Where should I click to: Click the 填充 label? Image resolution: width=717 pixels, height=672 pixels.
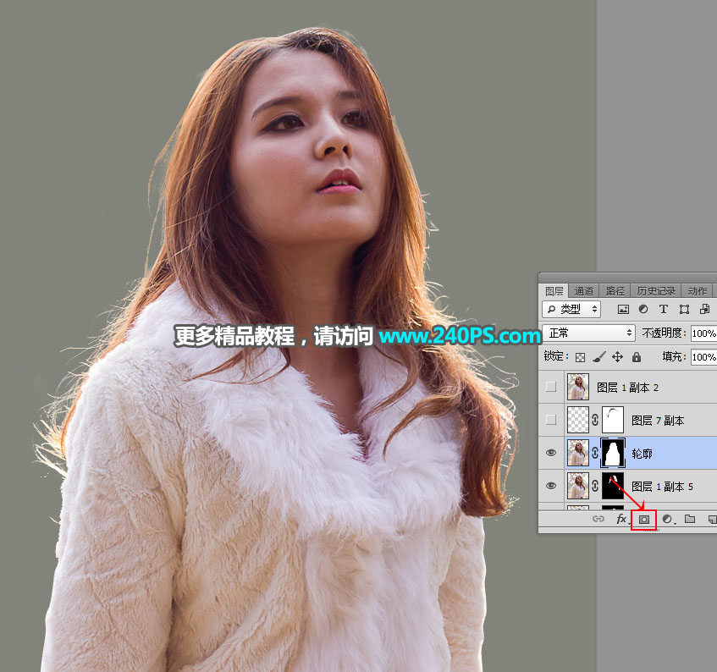(x=674, y=356)
